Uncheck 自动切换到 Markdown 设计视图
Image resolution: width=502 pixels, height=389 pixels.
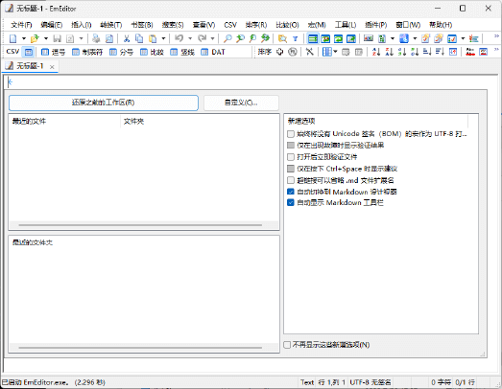pos(291,192)
